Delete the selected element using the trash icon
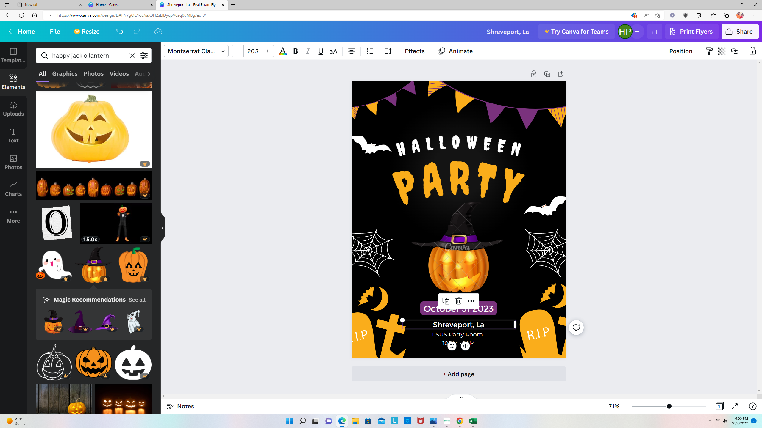 pyautogui.click(x=458, y=301)
